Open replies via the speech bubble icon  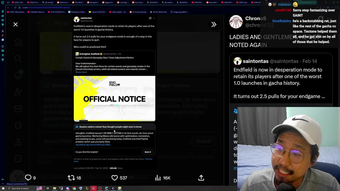click(x=28, y=178)
